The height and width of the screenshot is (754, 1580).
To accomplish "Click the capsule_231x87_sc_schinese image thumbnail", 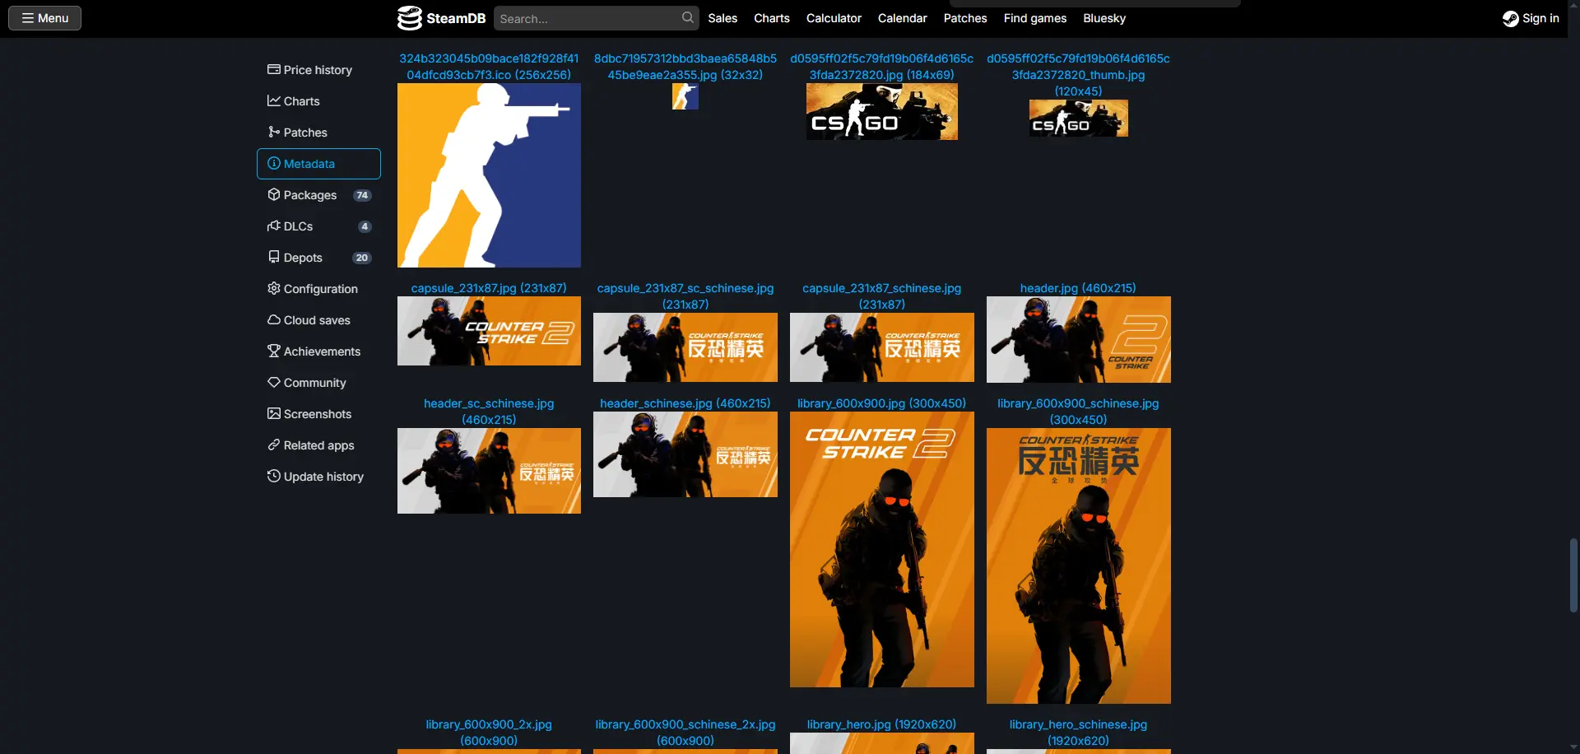I will pos(685,347).
